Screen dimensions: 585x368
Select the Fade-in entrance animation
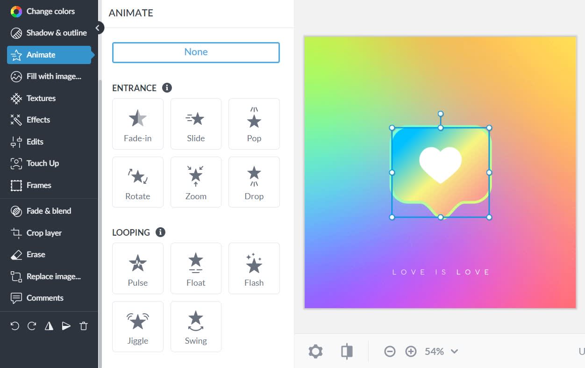138,124
